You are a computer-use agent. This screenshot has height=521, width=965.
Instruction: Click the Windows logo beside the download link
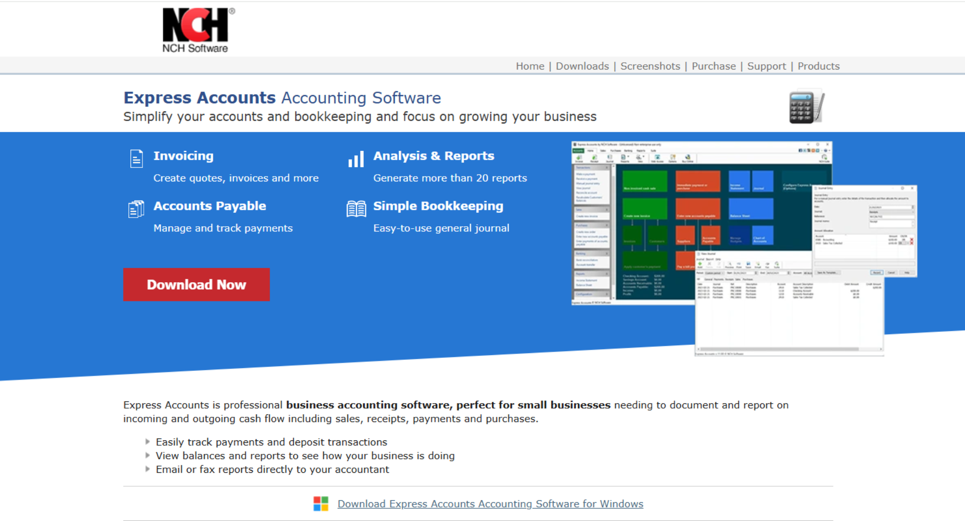[x=321, y=504]
